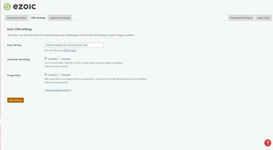The width and height of the screenshot is (273, 150).
Task: Switch to the Integration Status tab
Action: [16, 18]
